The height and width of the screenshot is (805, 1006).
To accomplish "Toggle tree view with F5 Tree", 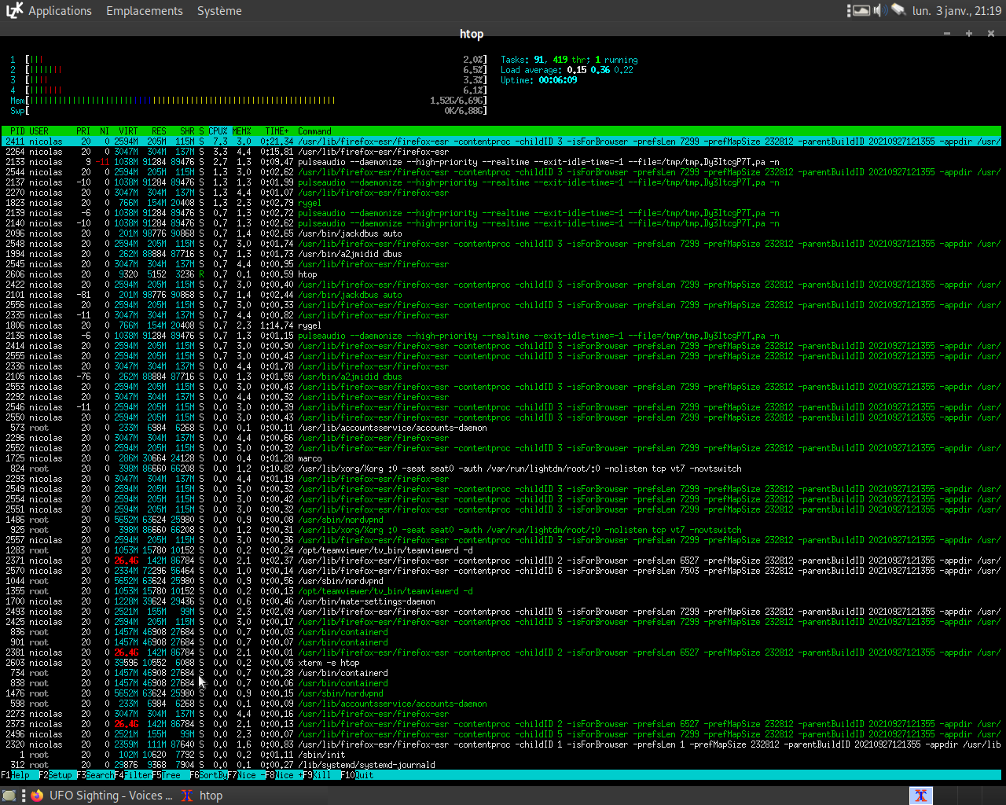I will (171, 775).
